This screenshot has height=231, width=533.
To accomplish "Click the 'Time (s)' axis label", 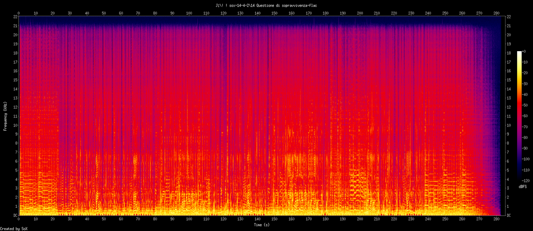I will 262,225.
